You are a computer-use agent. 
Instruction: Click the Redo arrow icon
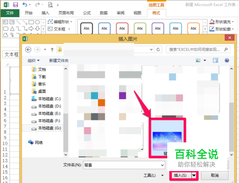click(x=37, y=5)
